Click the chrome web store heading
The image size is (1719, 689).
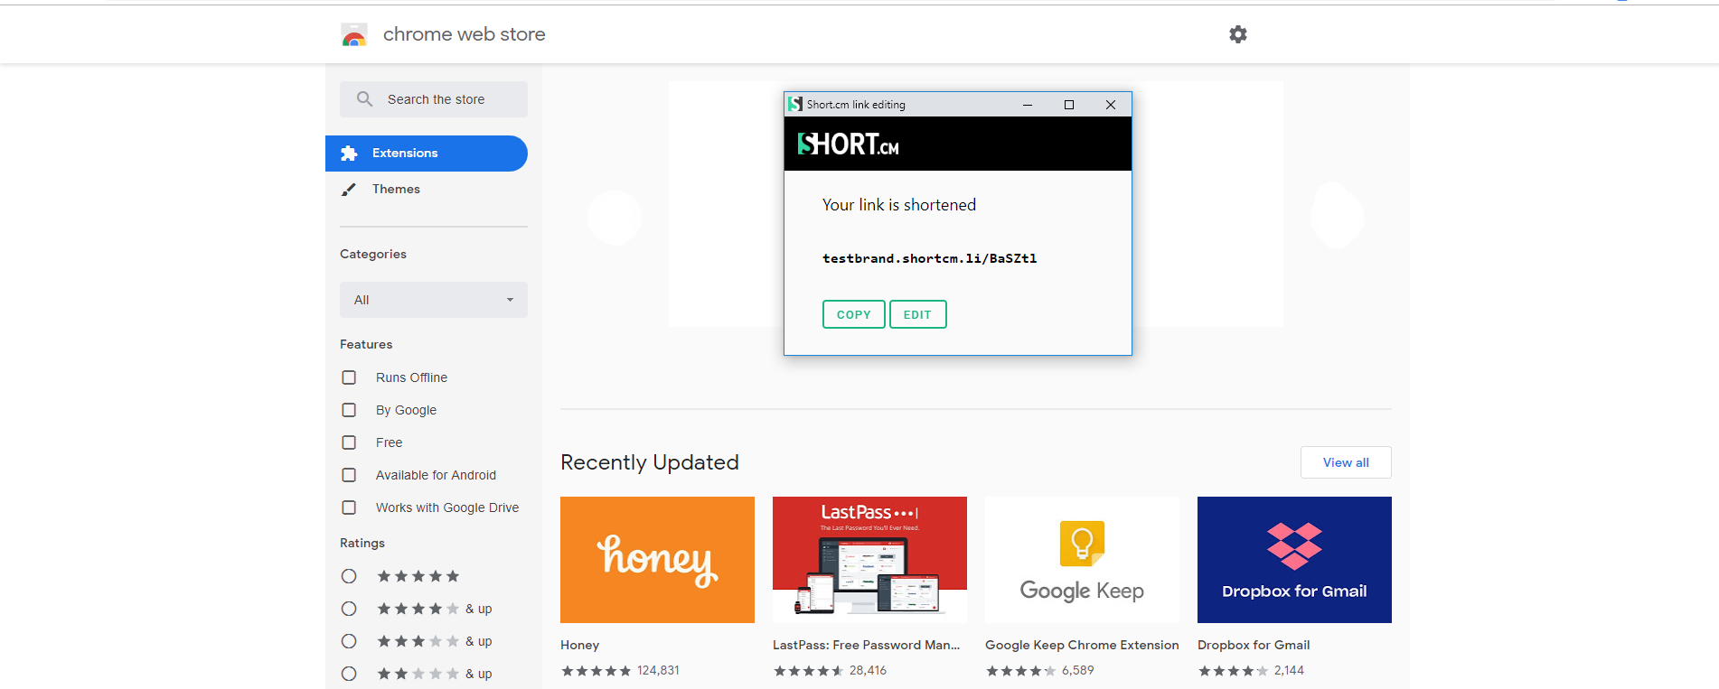click(465, 34)
